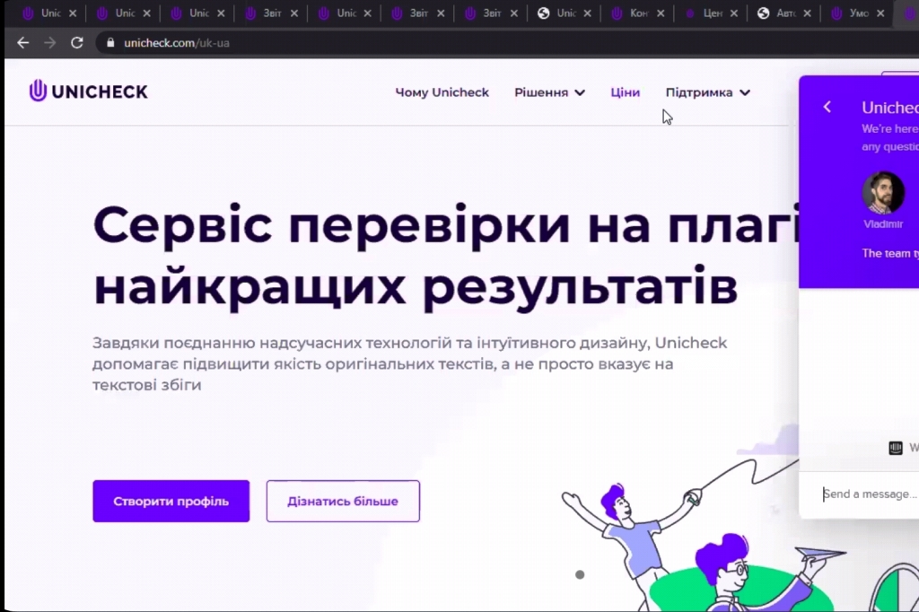The width and height of the screenshot is (919, 612).
Task: Open the Unicheck logo home link
Action: pos(89,92)
